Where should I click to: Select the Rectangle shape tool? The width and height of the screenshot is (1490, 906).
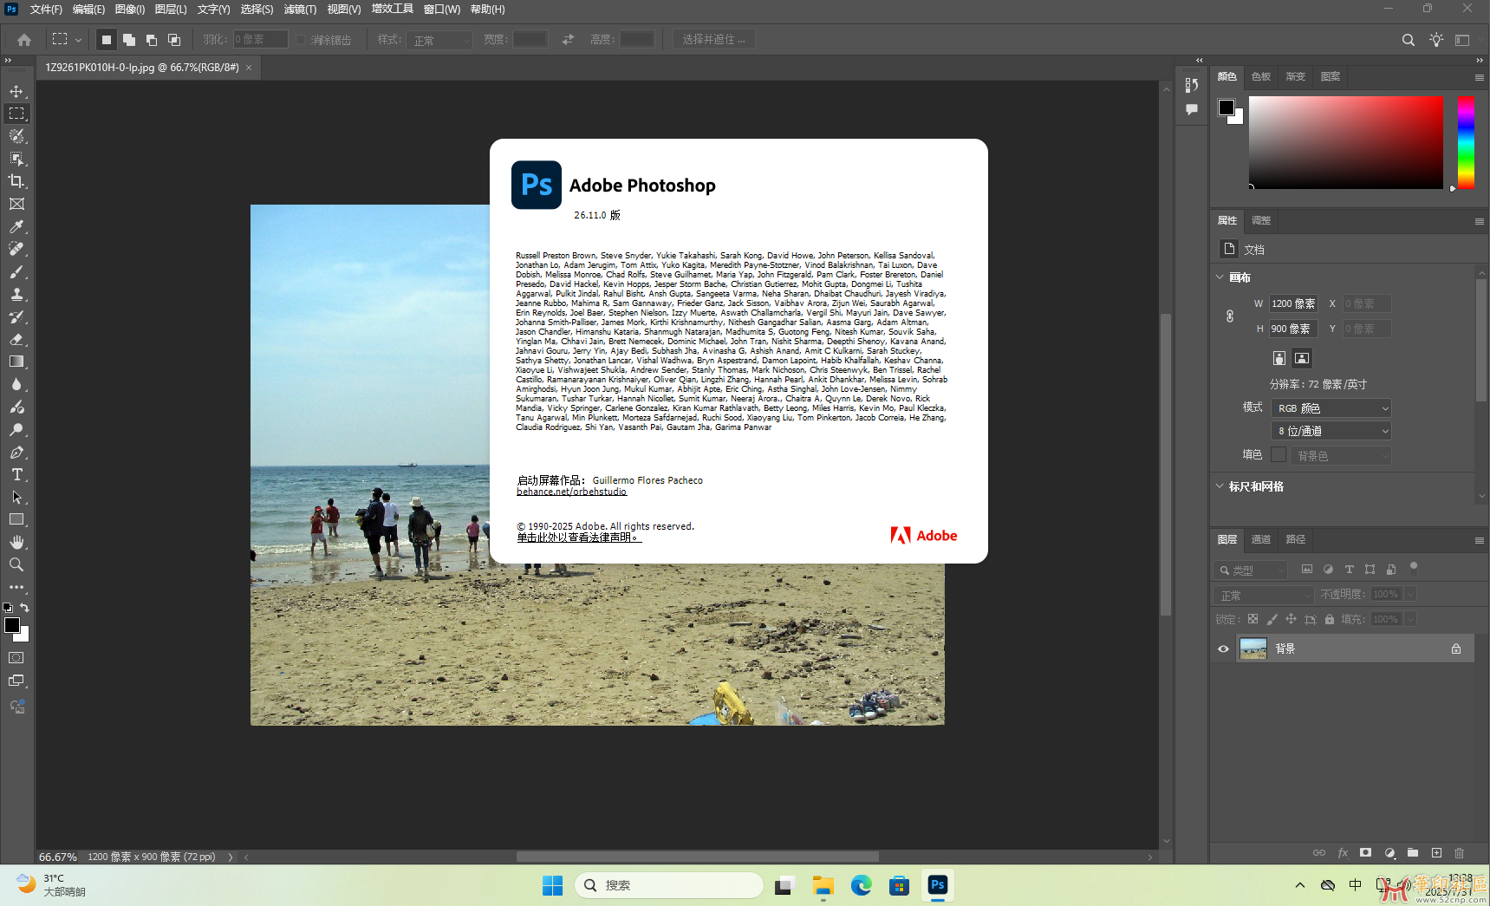click(16, 519)
